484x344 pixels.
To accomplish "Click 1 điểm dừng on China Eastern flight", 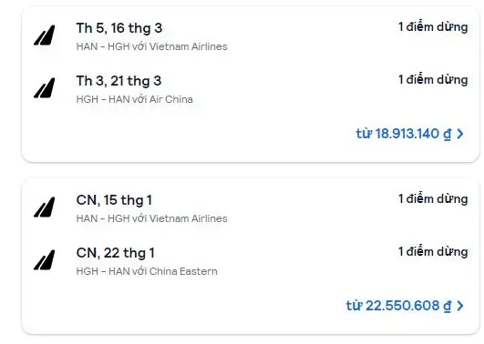I will click(433, 252).
